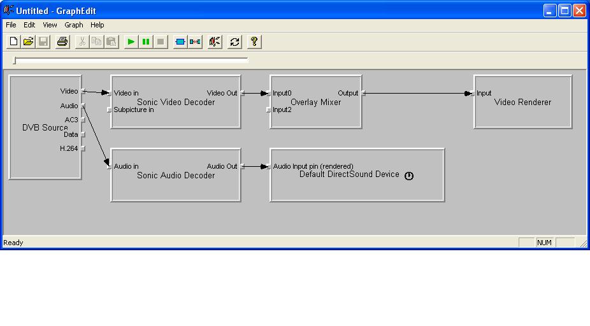Click the H.264 output pin
The height and width of the screenshot is (326, 590).
tap(83, 148)
